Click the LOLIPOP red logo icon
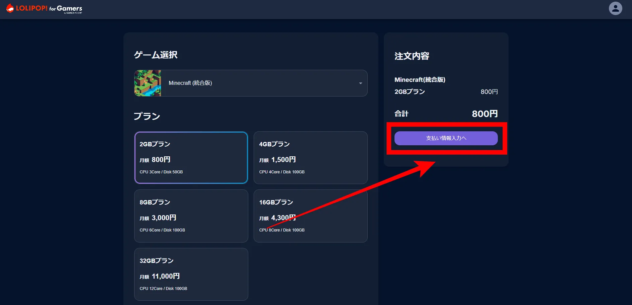Viewport: 632px width, 305px height. pyautogui.click(x=10, y=8)
